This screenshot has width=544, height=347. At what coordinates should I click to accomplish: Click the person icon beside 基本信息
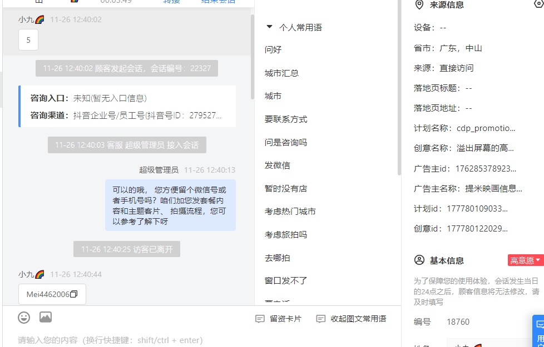[419, 260]
